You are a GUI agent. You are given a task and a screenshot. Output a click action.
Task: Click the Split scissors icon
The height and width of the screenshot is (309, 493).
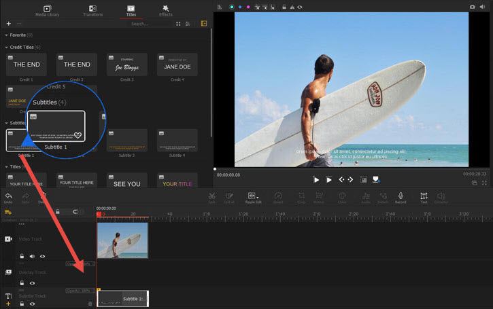[x=212, y=197]
